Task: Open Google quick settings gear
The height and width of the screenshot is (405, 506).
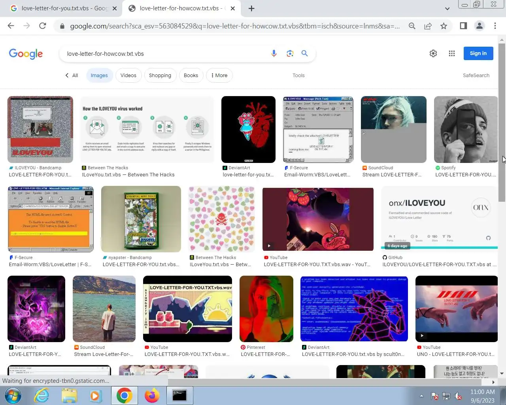Action: click(x=433, y=53)
